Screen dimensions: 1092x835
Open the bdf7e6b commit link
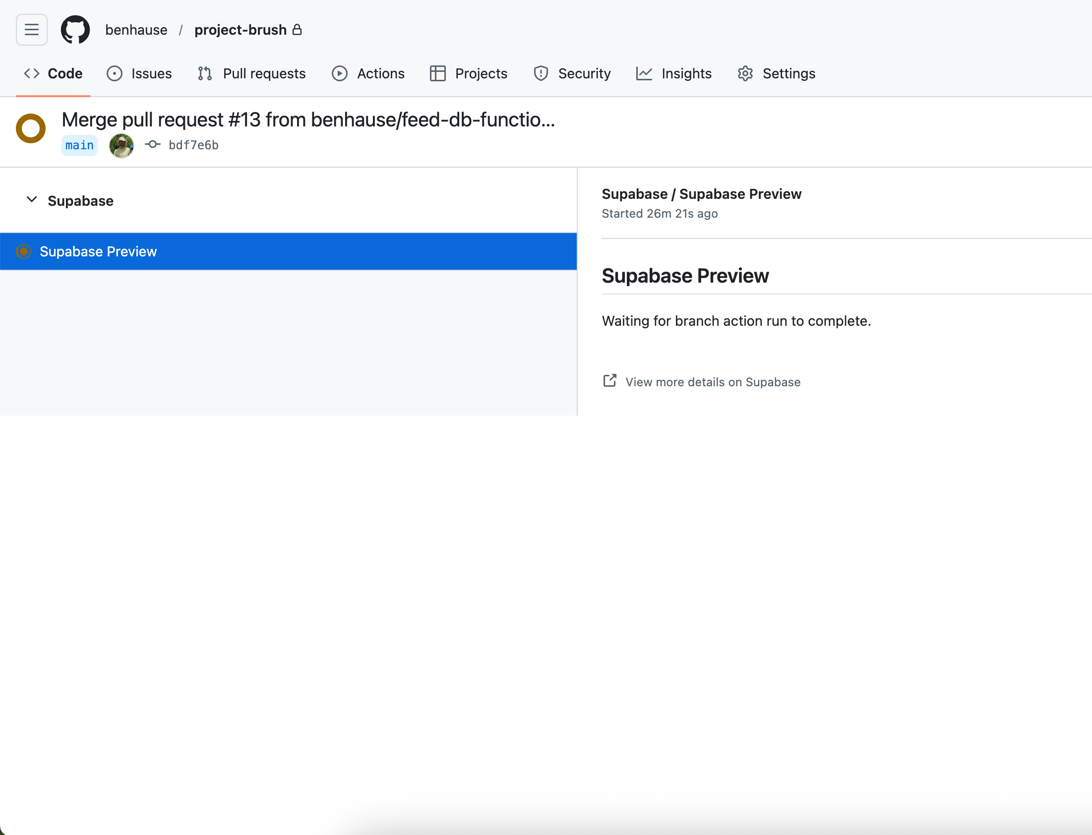[193, 145]
